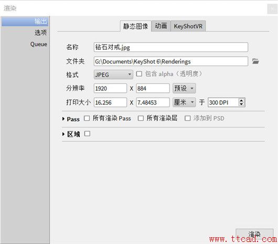Toggle 添加到 PSD checkbox

188,118
